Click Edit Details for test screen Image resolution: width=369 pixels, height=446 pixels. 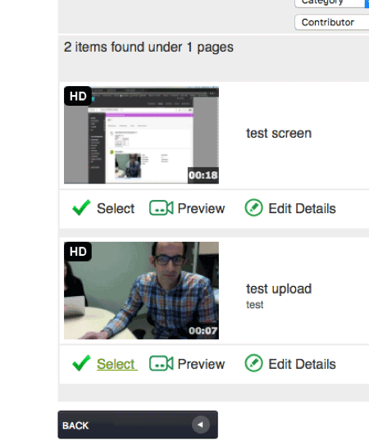(x=302, y=208)
